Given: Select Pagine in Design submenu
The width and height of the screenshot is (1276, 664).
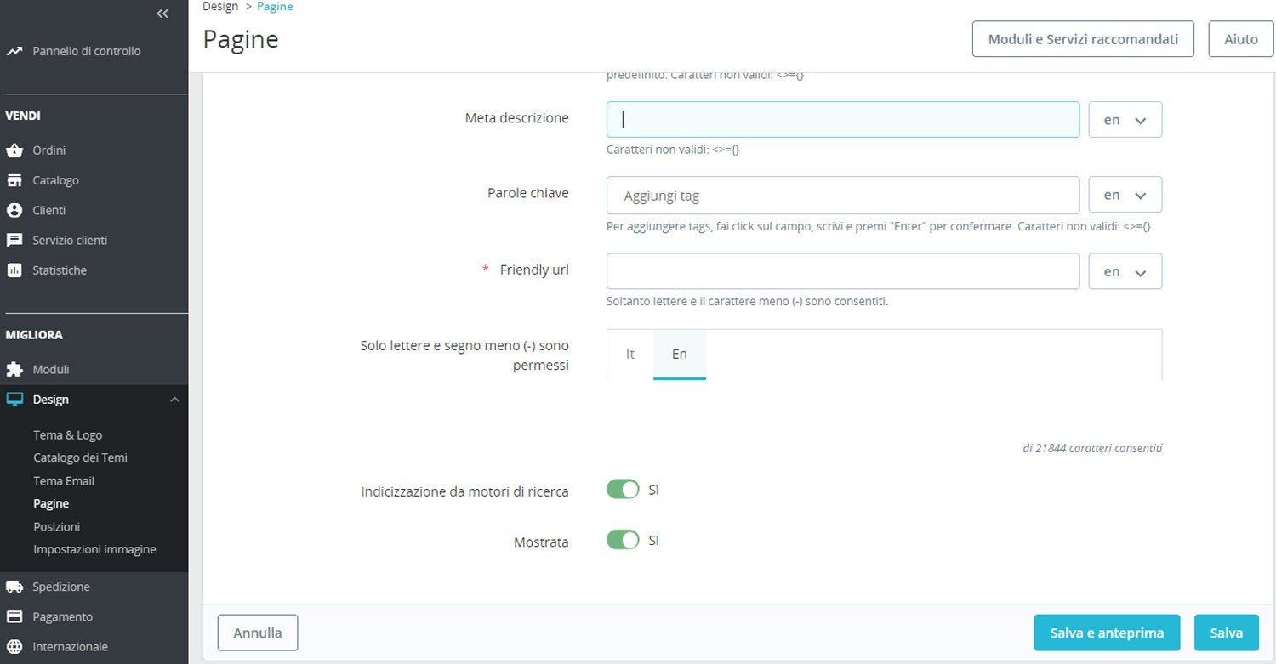Looking at the screenshot, I should pyautogui.click(x=51, y=503).
